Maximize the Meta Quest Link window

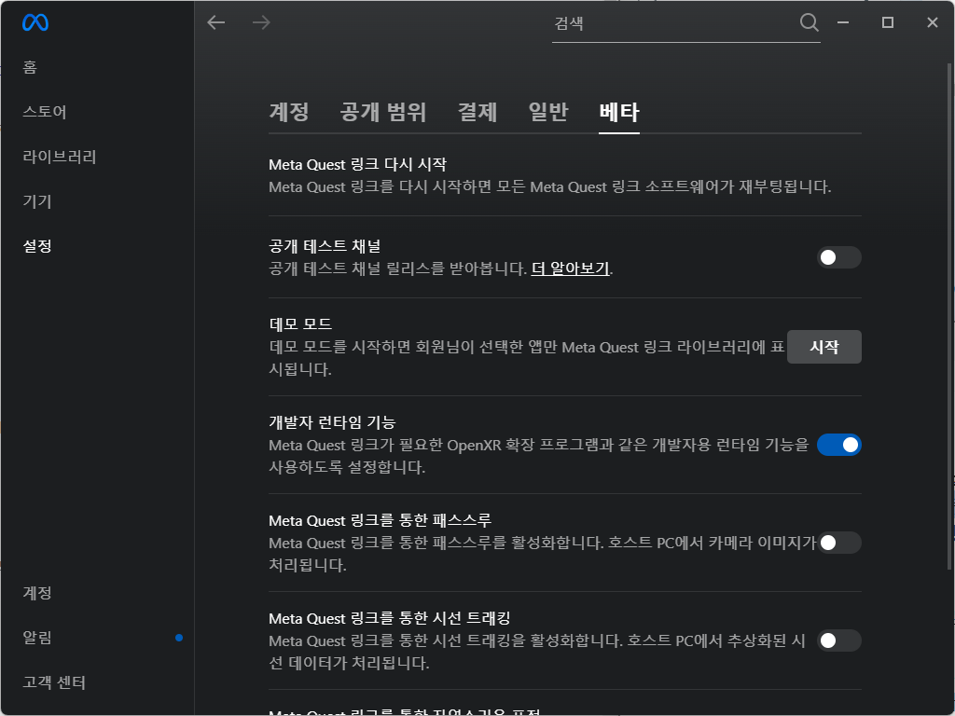(x=888, y=22)
